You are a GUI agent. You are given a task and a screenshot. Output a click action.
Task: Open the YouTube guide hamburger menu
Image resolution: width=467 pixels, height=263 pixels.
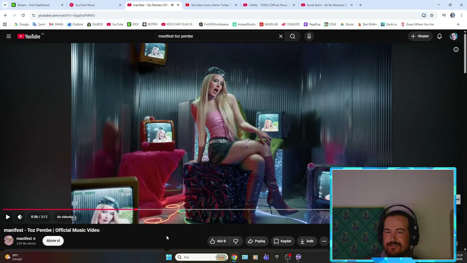point(9,36)
